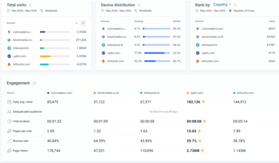Click the coinreaders visits bar in Total visits

click(x=55, y=32)
